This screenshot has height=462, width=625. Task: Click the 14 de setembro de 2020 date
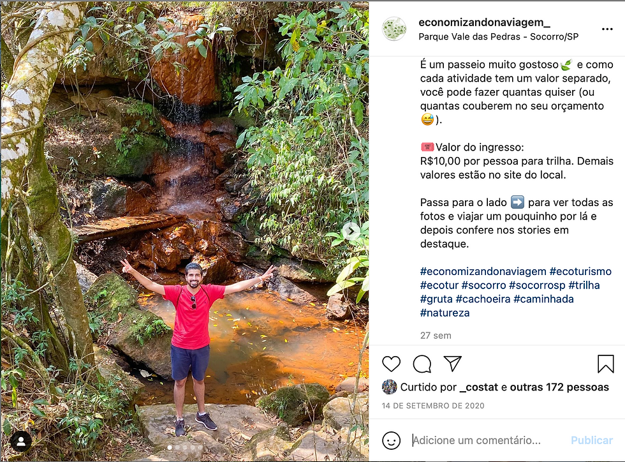(433, 406)
